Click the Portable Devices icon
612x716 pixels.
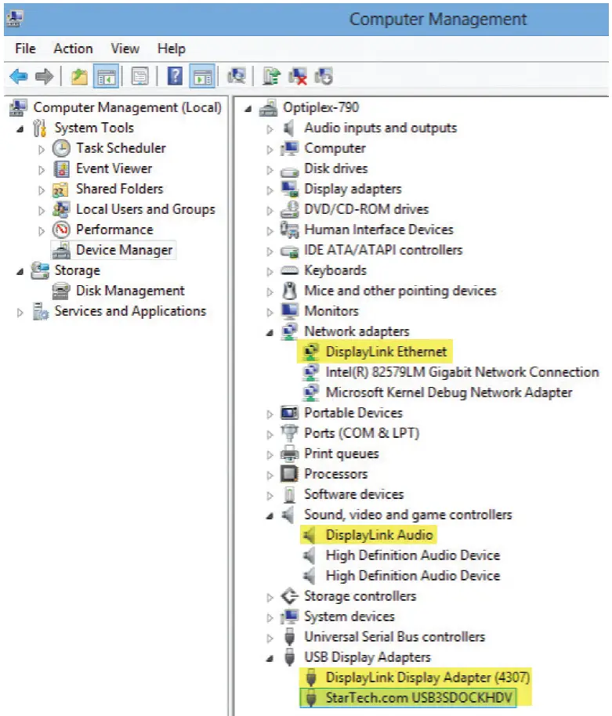click(290, 413)
